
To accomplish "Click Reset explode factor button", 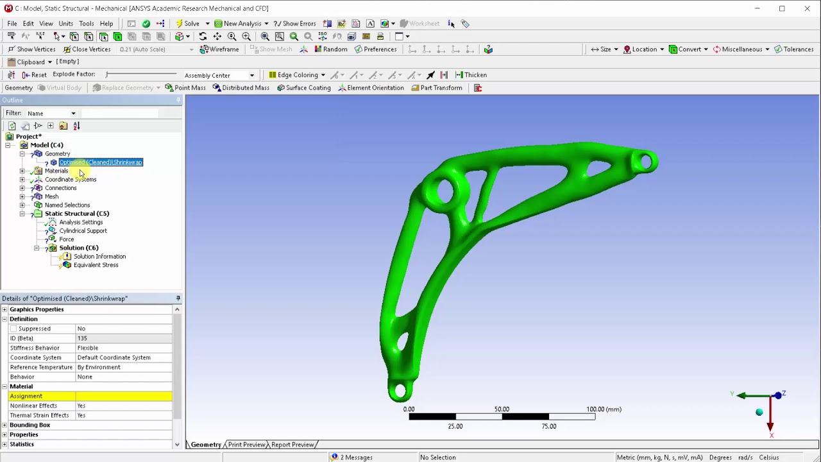I will (x=34, y=75).
